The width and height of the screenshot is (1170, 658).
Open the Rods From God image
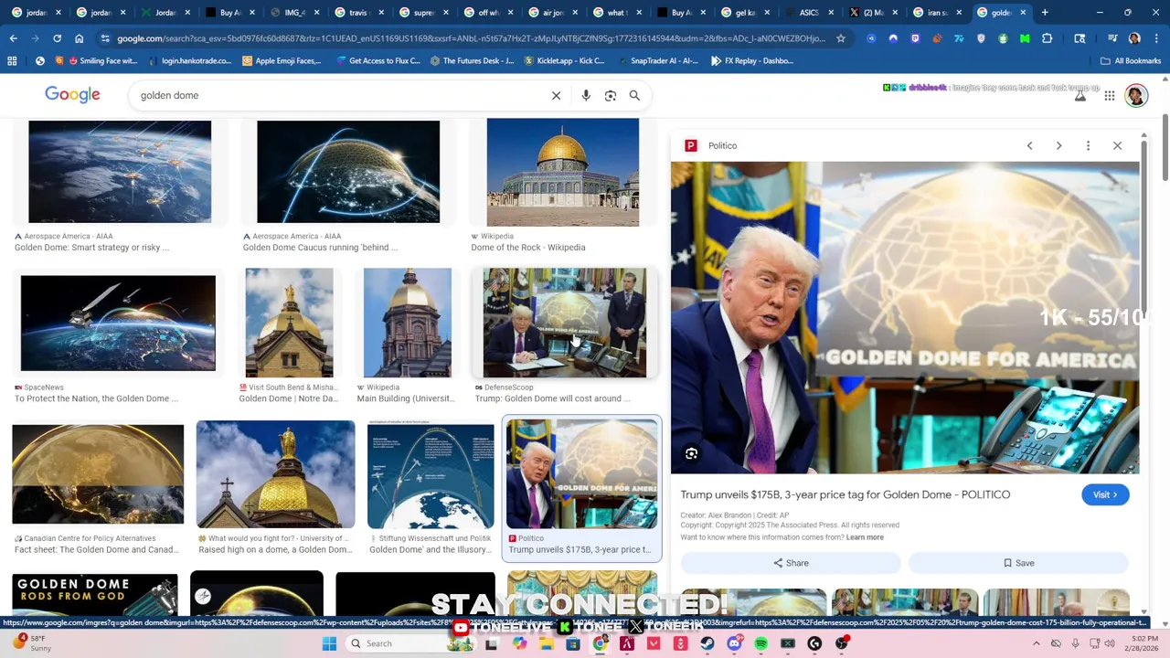(95, 594)
